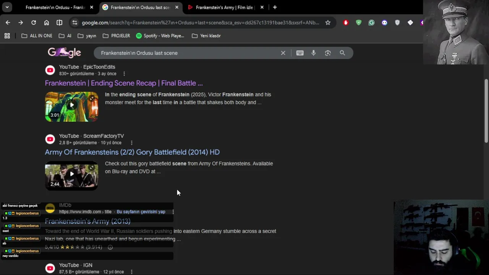
Task: Open more options for IMDb result
Action: point(173,212)
